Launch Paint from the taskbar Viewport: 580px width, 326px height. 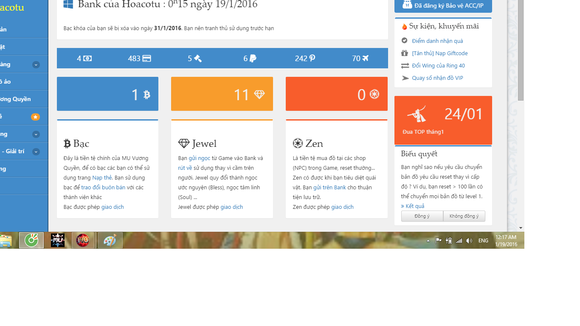point(110,240)
